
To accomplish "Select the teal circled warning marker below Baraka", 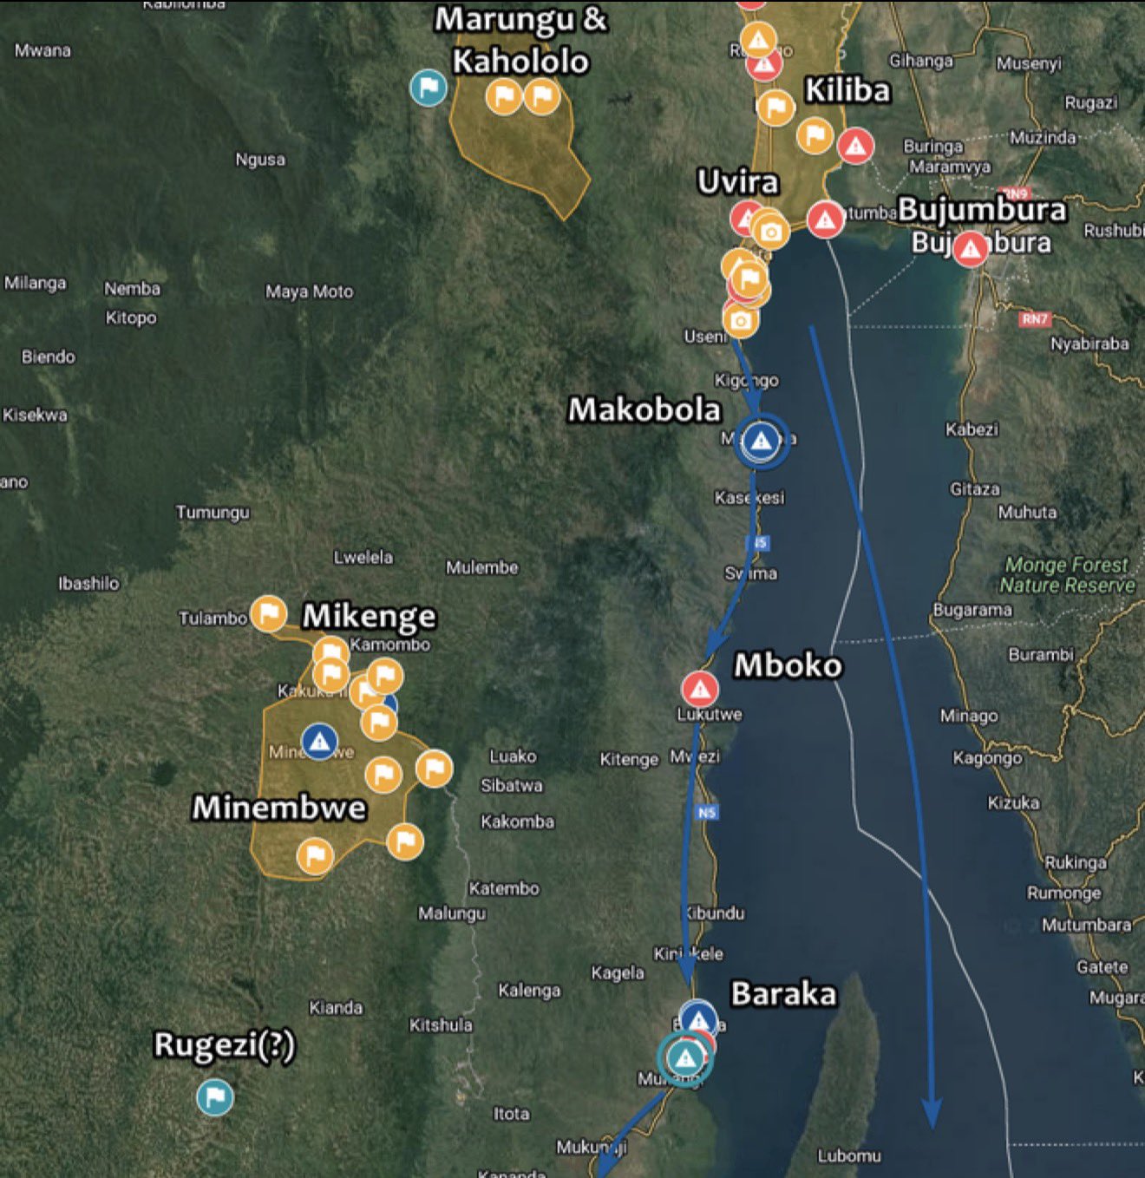I will coord(685,1058).
